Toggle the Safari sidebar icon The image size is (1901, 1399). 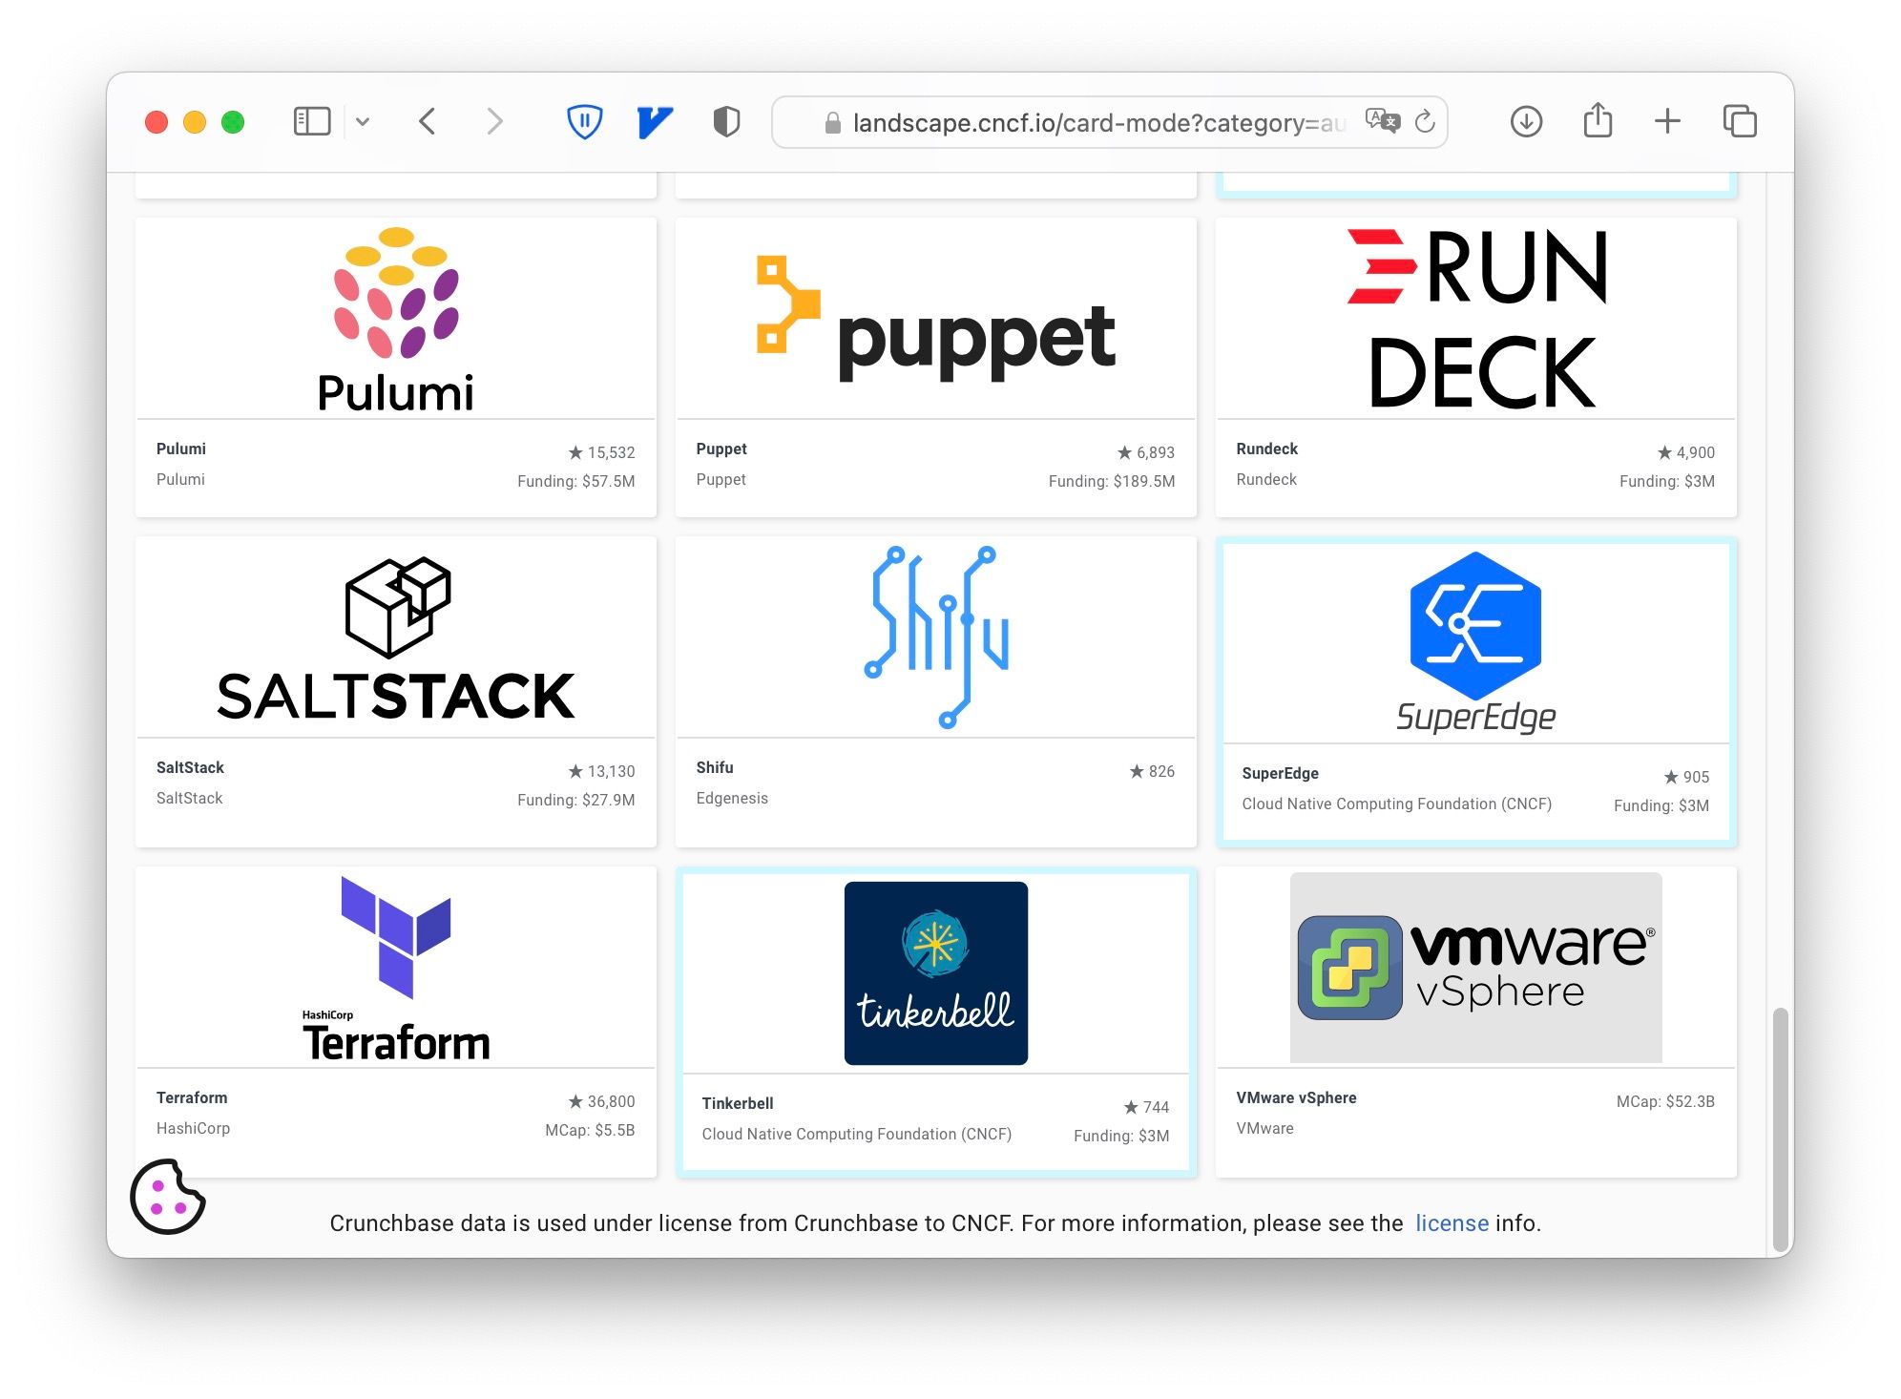(x=312, y=122)
